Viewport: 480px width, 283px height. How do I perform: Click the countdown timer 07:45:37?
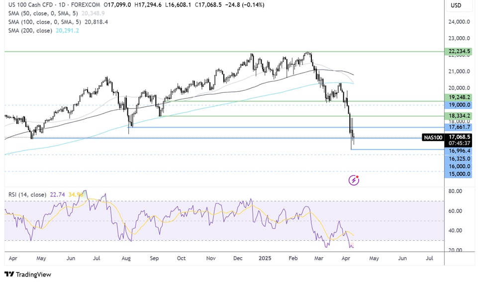460,143
